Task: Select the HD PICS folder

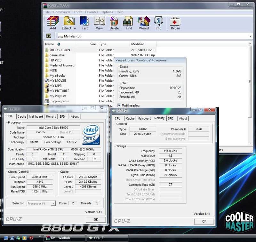Action: pyautogui.click(x=53, y=60)
